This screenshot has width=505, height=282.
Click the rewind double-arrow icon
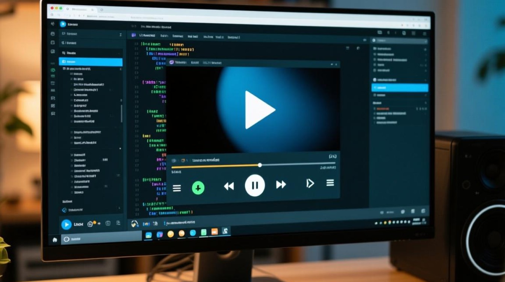pyautogui.click(x=229, y=186)
